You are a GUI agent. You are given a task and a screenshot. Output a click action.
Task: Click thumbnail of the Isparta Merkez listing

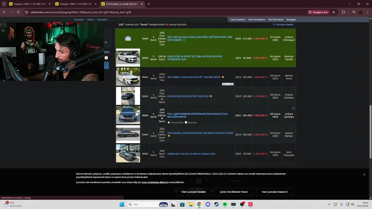[128, 134]
